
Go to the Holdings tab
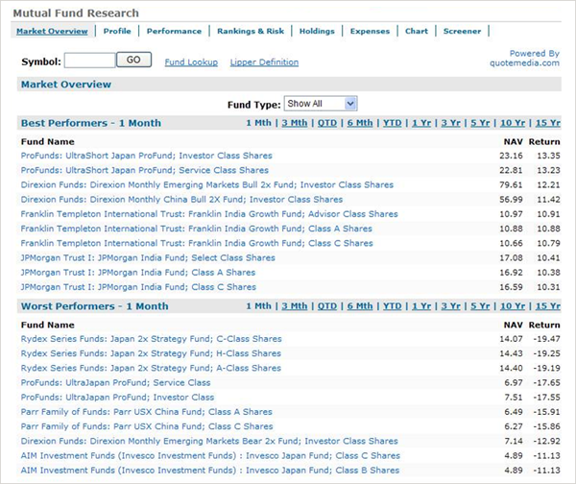317,31
